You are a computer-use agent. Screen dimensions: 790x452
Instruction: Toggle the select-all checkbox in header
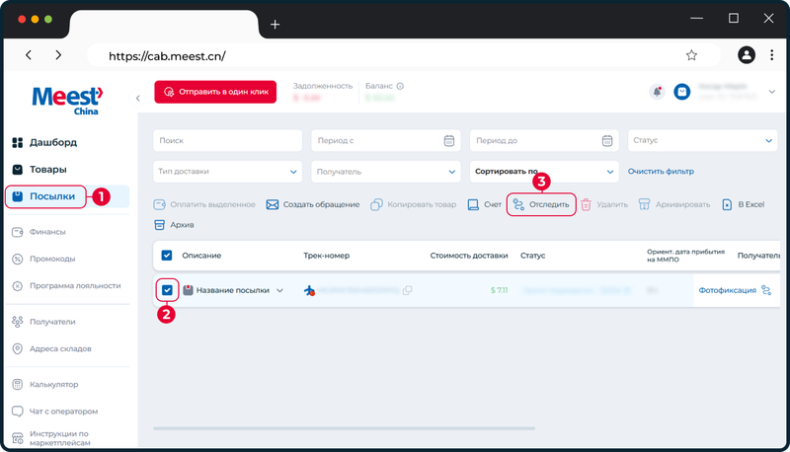tap(167, 256)
